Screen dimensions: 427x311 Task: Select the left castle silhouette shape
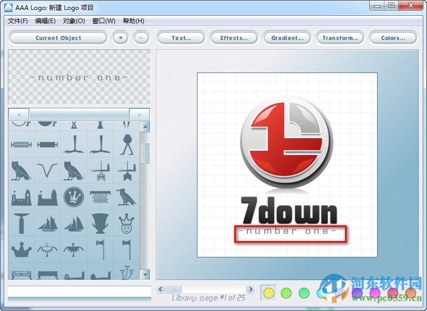pyautogui.click(x=21, y=197)
